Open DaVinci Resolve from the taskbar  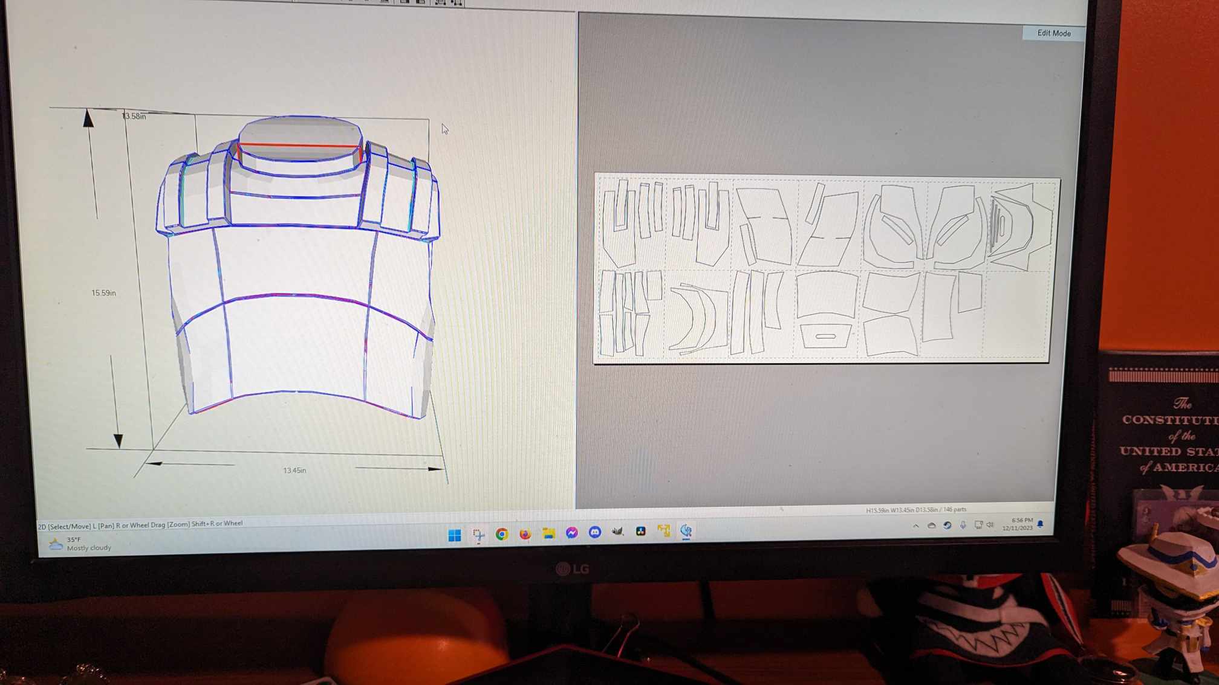point(640,531)
